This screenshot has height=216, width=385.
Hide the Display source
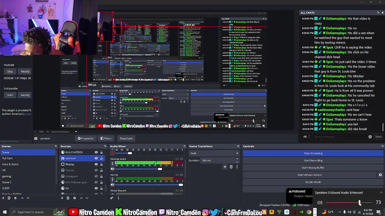[x=96, y=164]
